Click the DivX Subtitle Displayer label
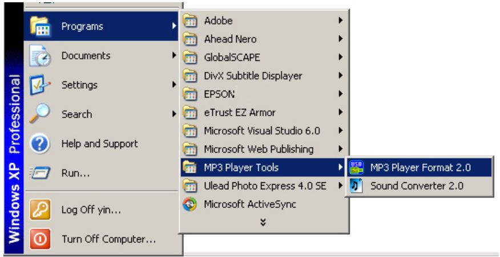 tap(253, 76)
